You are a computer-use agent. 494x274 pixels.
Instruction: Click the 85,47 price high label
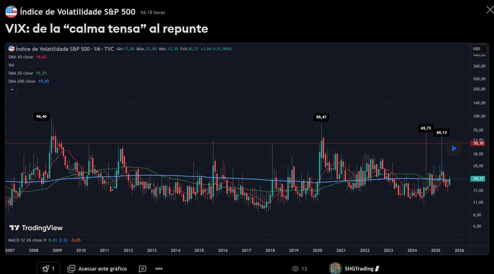tap(321, 117)
